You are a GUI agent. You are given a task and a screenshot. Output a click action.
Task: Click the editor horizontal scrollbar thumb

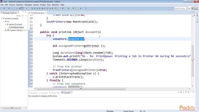click(81, 89)
